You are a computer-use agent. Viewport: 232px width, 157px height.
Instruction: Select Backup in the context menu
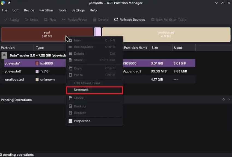[94, 106]
